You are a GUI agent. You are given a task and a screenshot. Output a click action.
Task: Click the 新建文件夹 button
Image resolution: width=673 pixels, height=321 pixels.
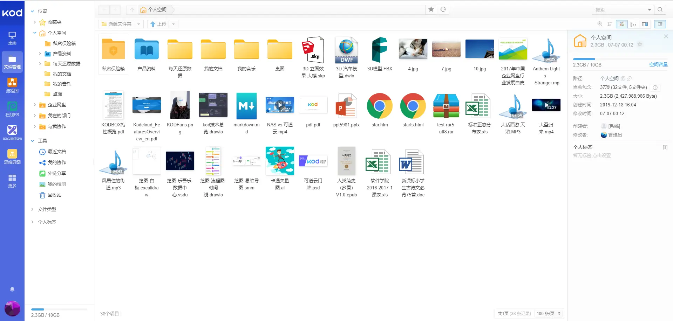(116, 24)
